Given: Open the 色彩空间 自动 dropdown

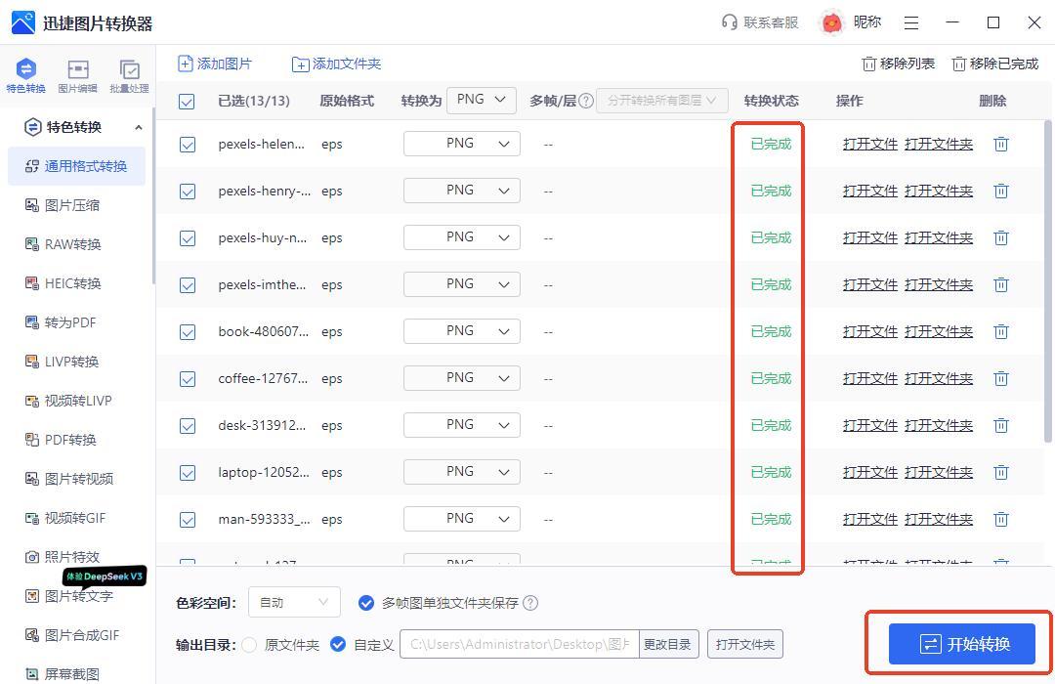Looking at the screenshot, I should click(x=294, y=603).
